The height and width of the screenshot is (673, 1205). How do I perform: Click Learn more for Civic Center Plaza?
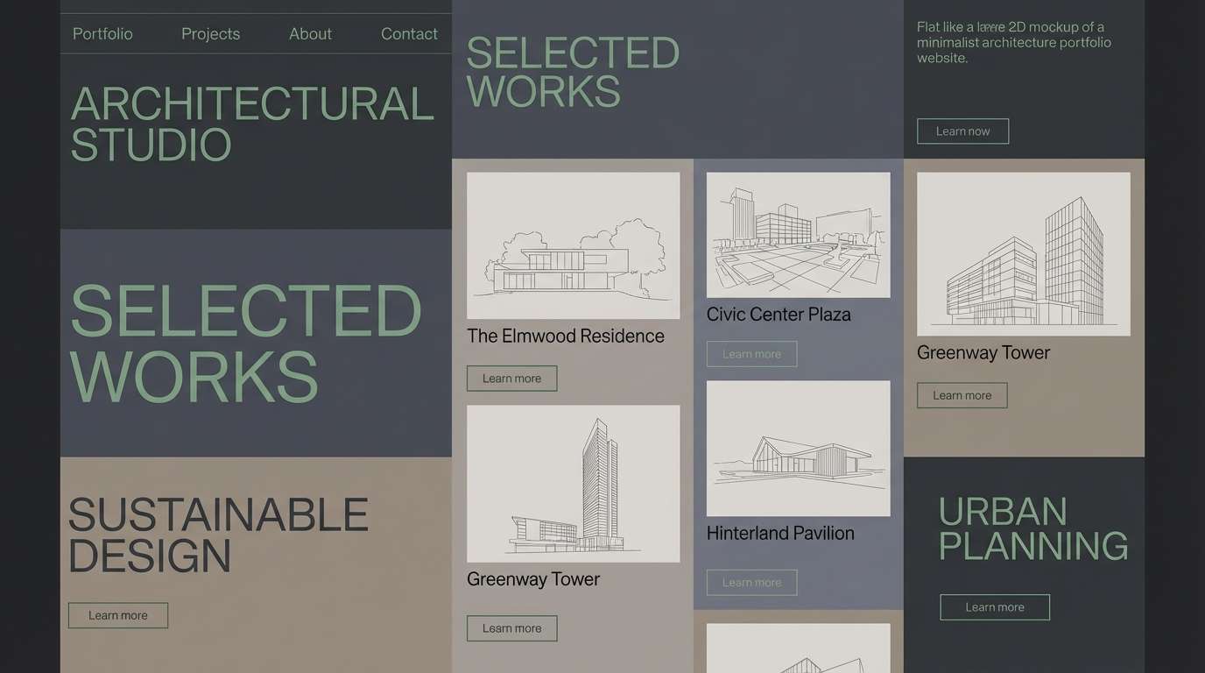(751, 354)
